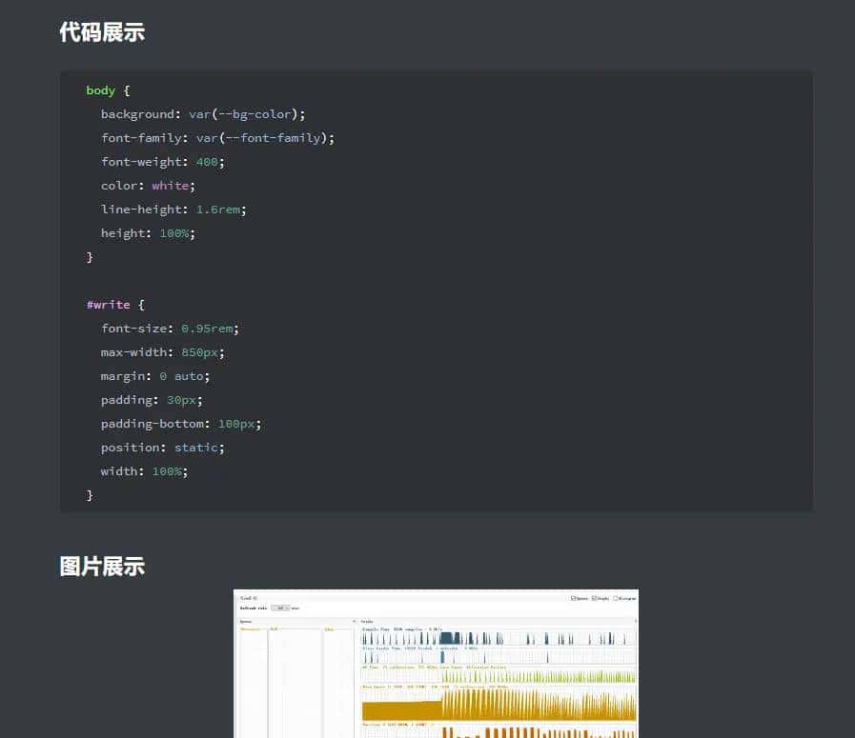Open the embedded monitoring chart image

(436, 664)
